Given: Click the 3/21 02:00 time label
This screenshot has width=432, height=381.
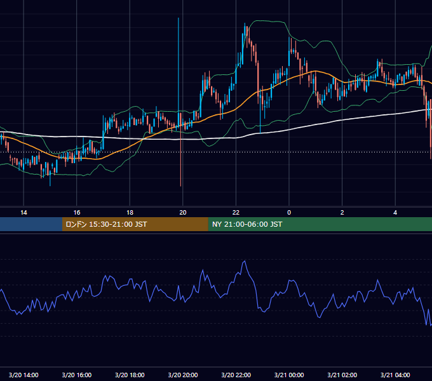Looking at the screenshot, I should coord(342,375).
